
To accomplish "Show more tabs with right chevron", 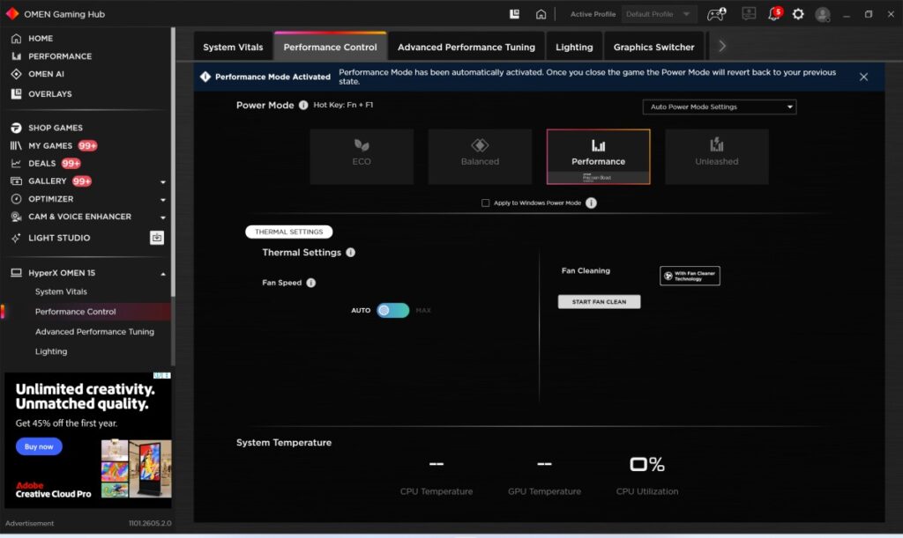I will click(722, 46).
